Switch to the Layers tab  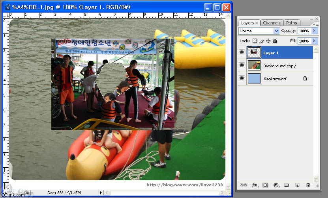[x=247, y=23]
